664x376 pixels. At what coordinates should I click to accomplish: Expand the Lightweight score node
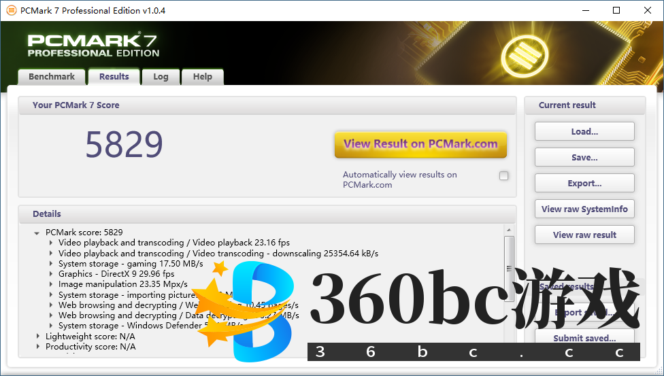pos(37,337)
